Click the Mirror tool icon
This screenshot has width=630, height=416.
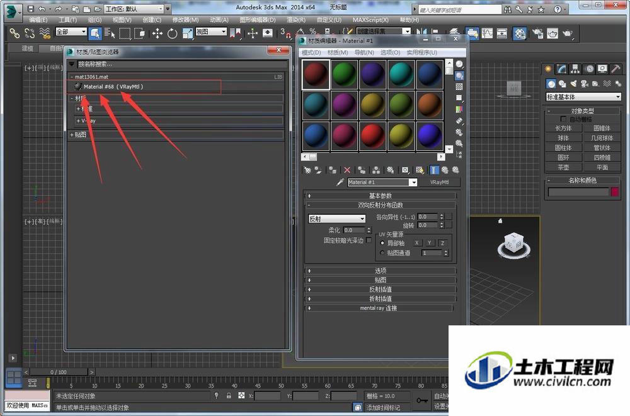tap(421, 31)
